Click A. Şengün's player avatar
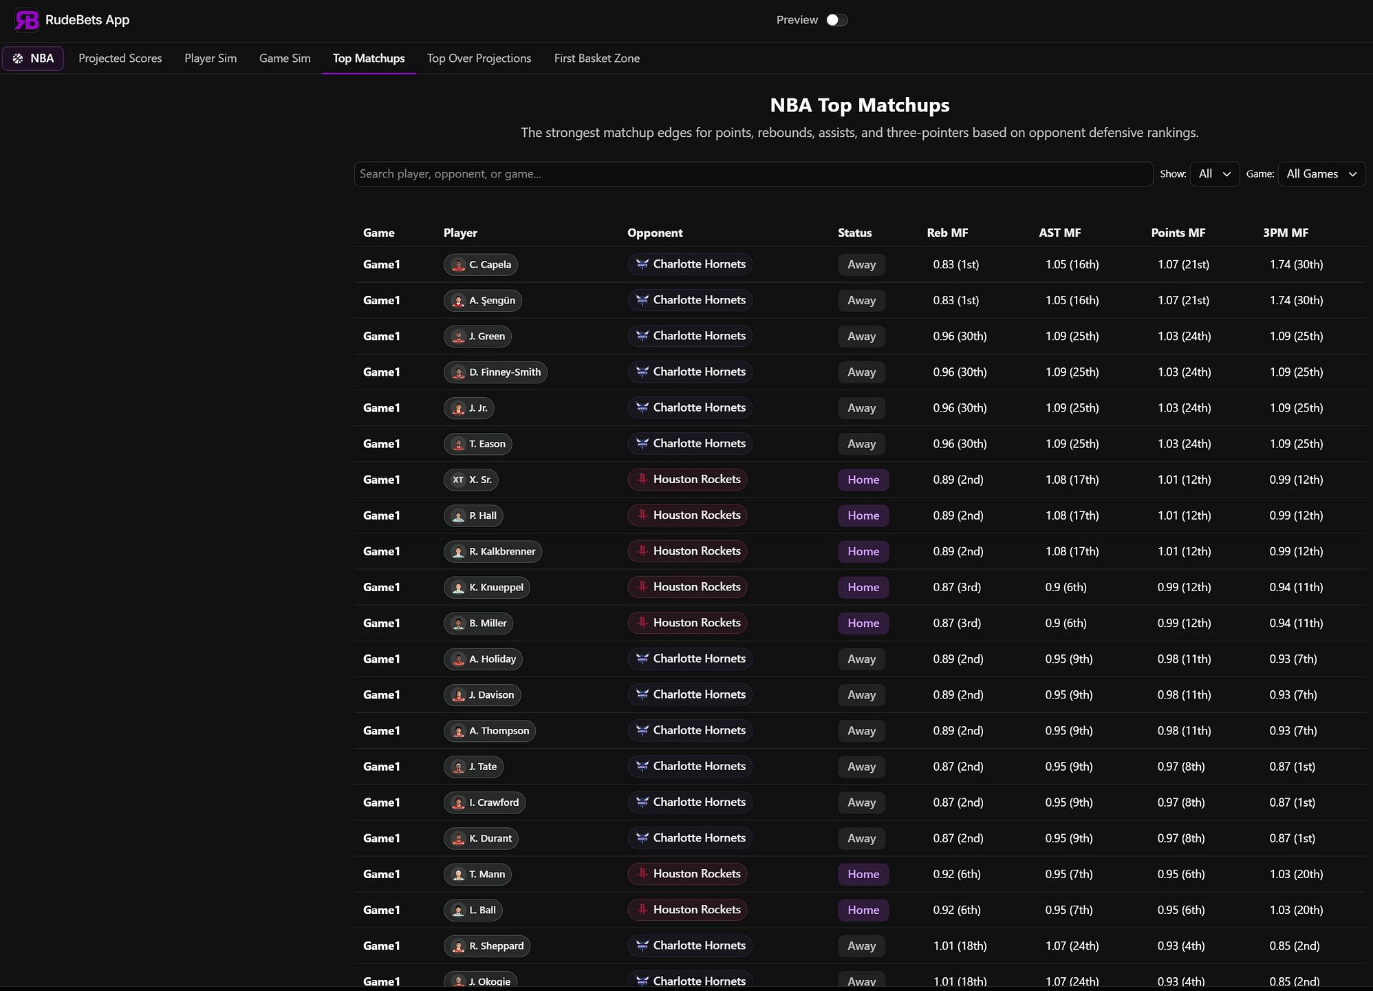The width and height of the screenshot is (1373, 991). click(x=458, y=301)
